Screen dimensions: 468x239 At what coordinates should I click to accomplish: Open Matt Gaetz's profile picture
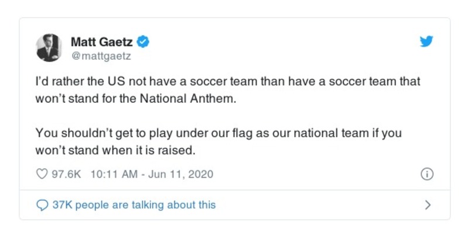click(x=50, y=47)
